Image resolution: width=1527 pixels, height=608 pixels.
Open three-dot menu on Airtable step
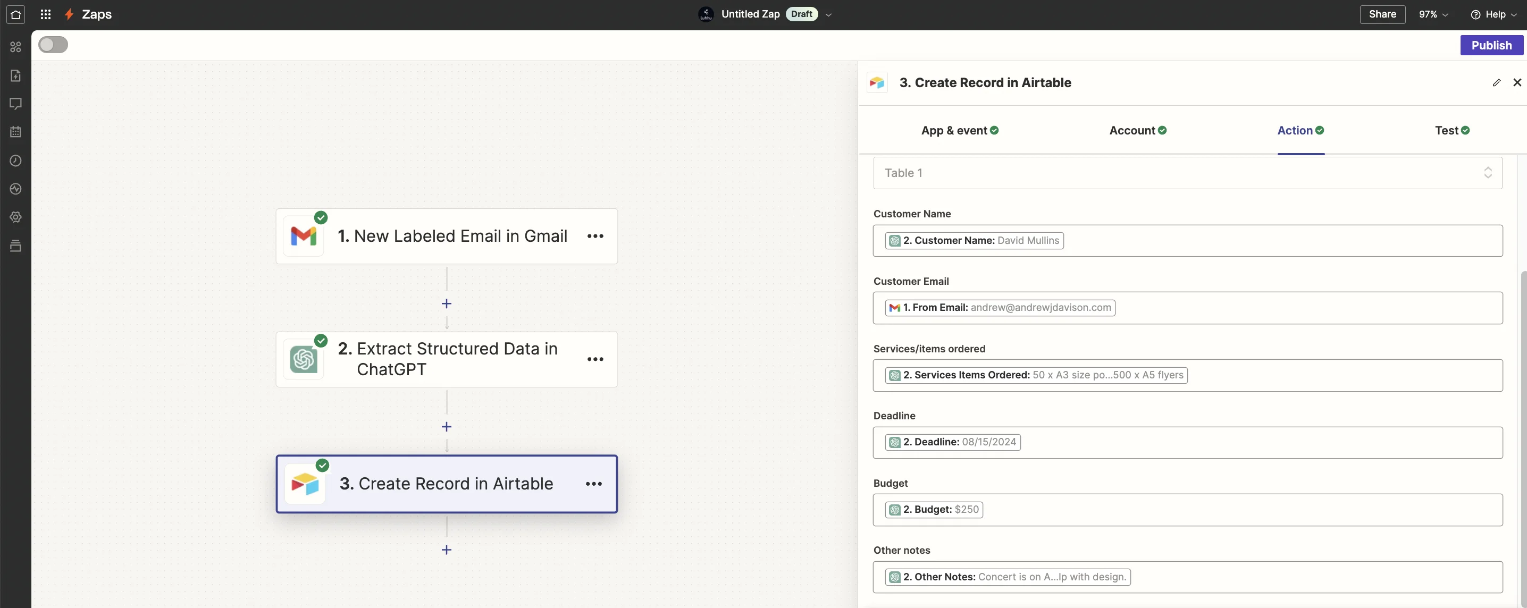coord(593,484)
